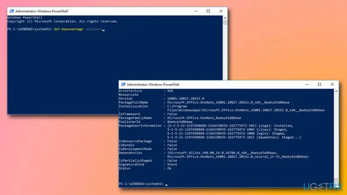Screen dimensions: 347x195
Task: Click the IsResourcePackage label
Action: tap(135, 141)
